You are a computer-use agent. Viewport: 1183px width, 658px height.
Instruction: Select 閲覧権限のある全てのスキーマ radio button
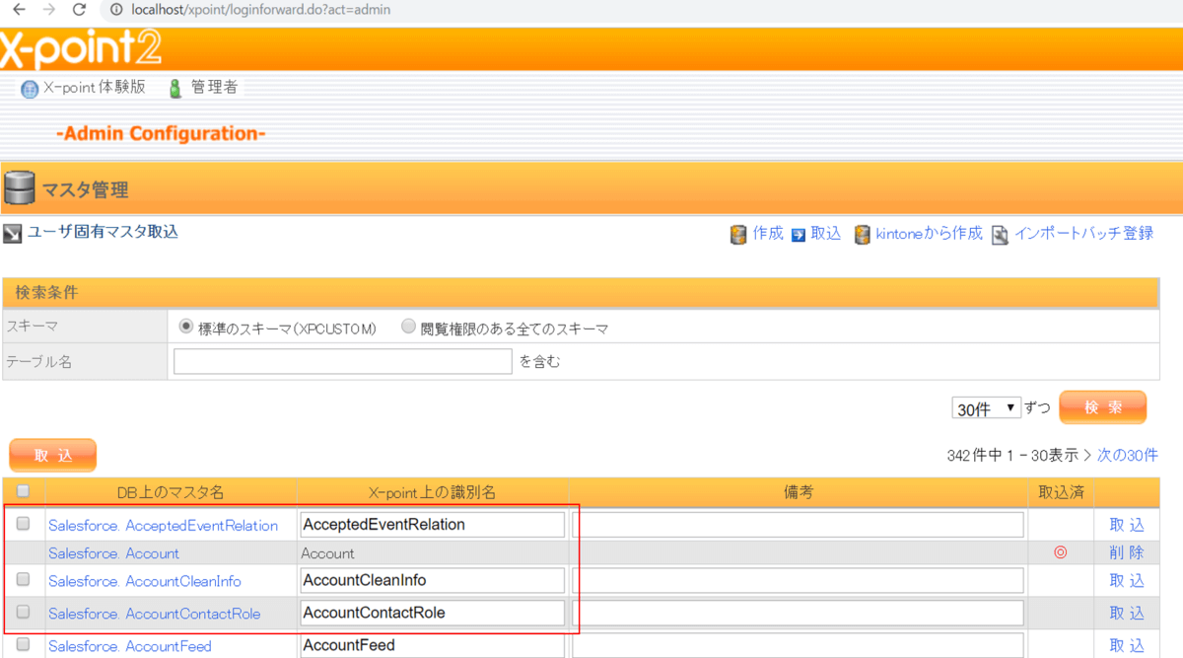(x=408, y=327)
